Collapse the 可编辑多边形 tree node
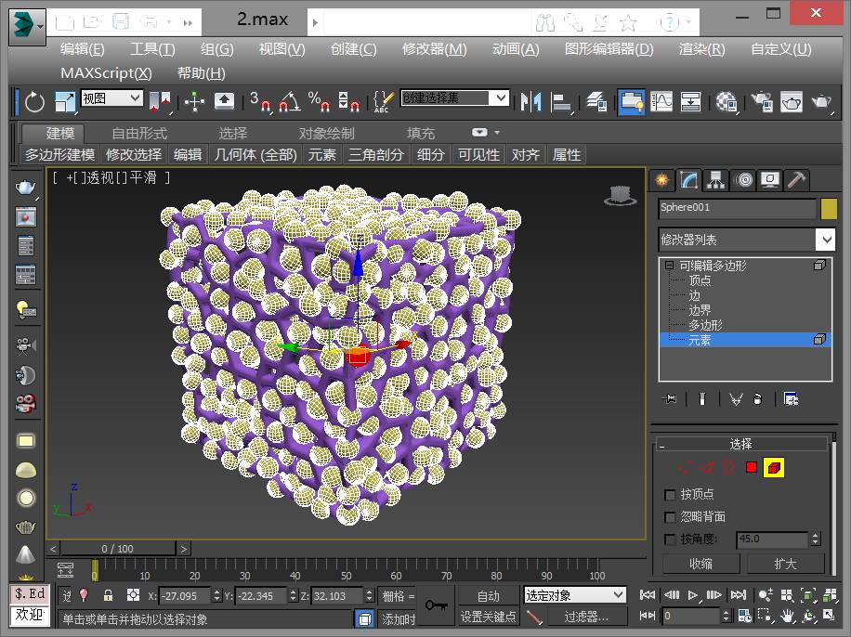This screenshot has height=637, width=851. [x=669, y=266]
